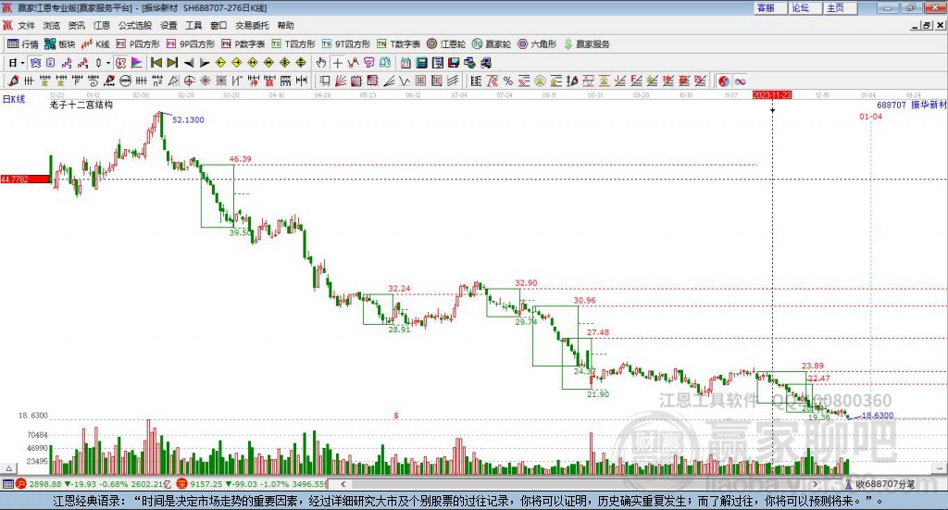948x510 pixels.
Task: Open the 江恩轮 Gann wheel
Action: tap(446, 44)
